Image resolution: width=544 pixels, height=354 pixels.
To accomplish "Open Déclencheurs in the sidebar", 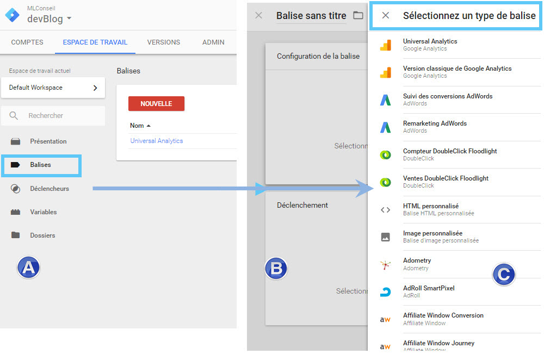I will (x=50, y=189).
